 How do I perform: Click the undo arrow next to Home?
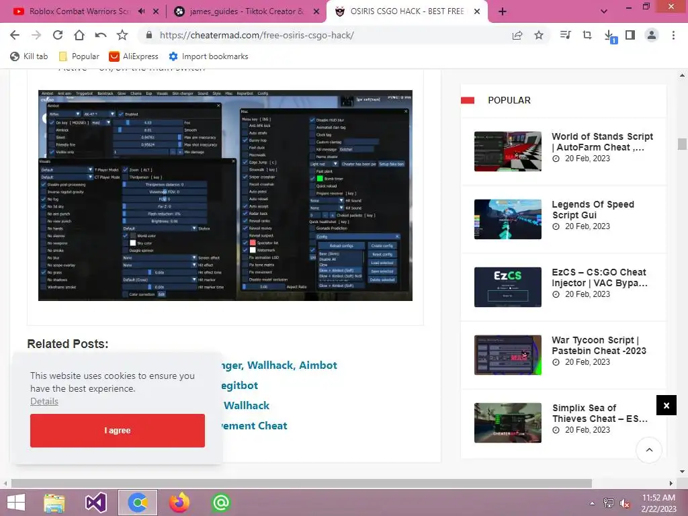tap(101, 35)
